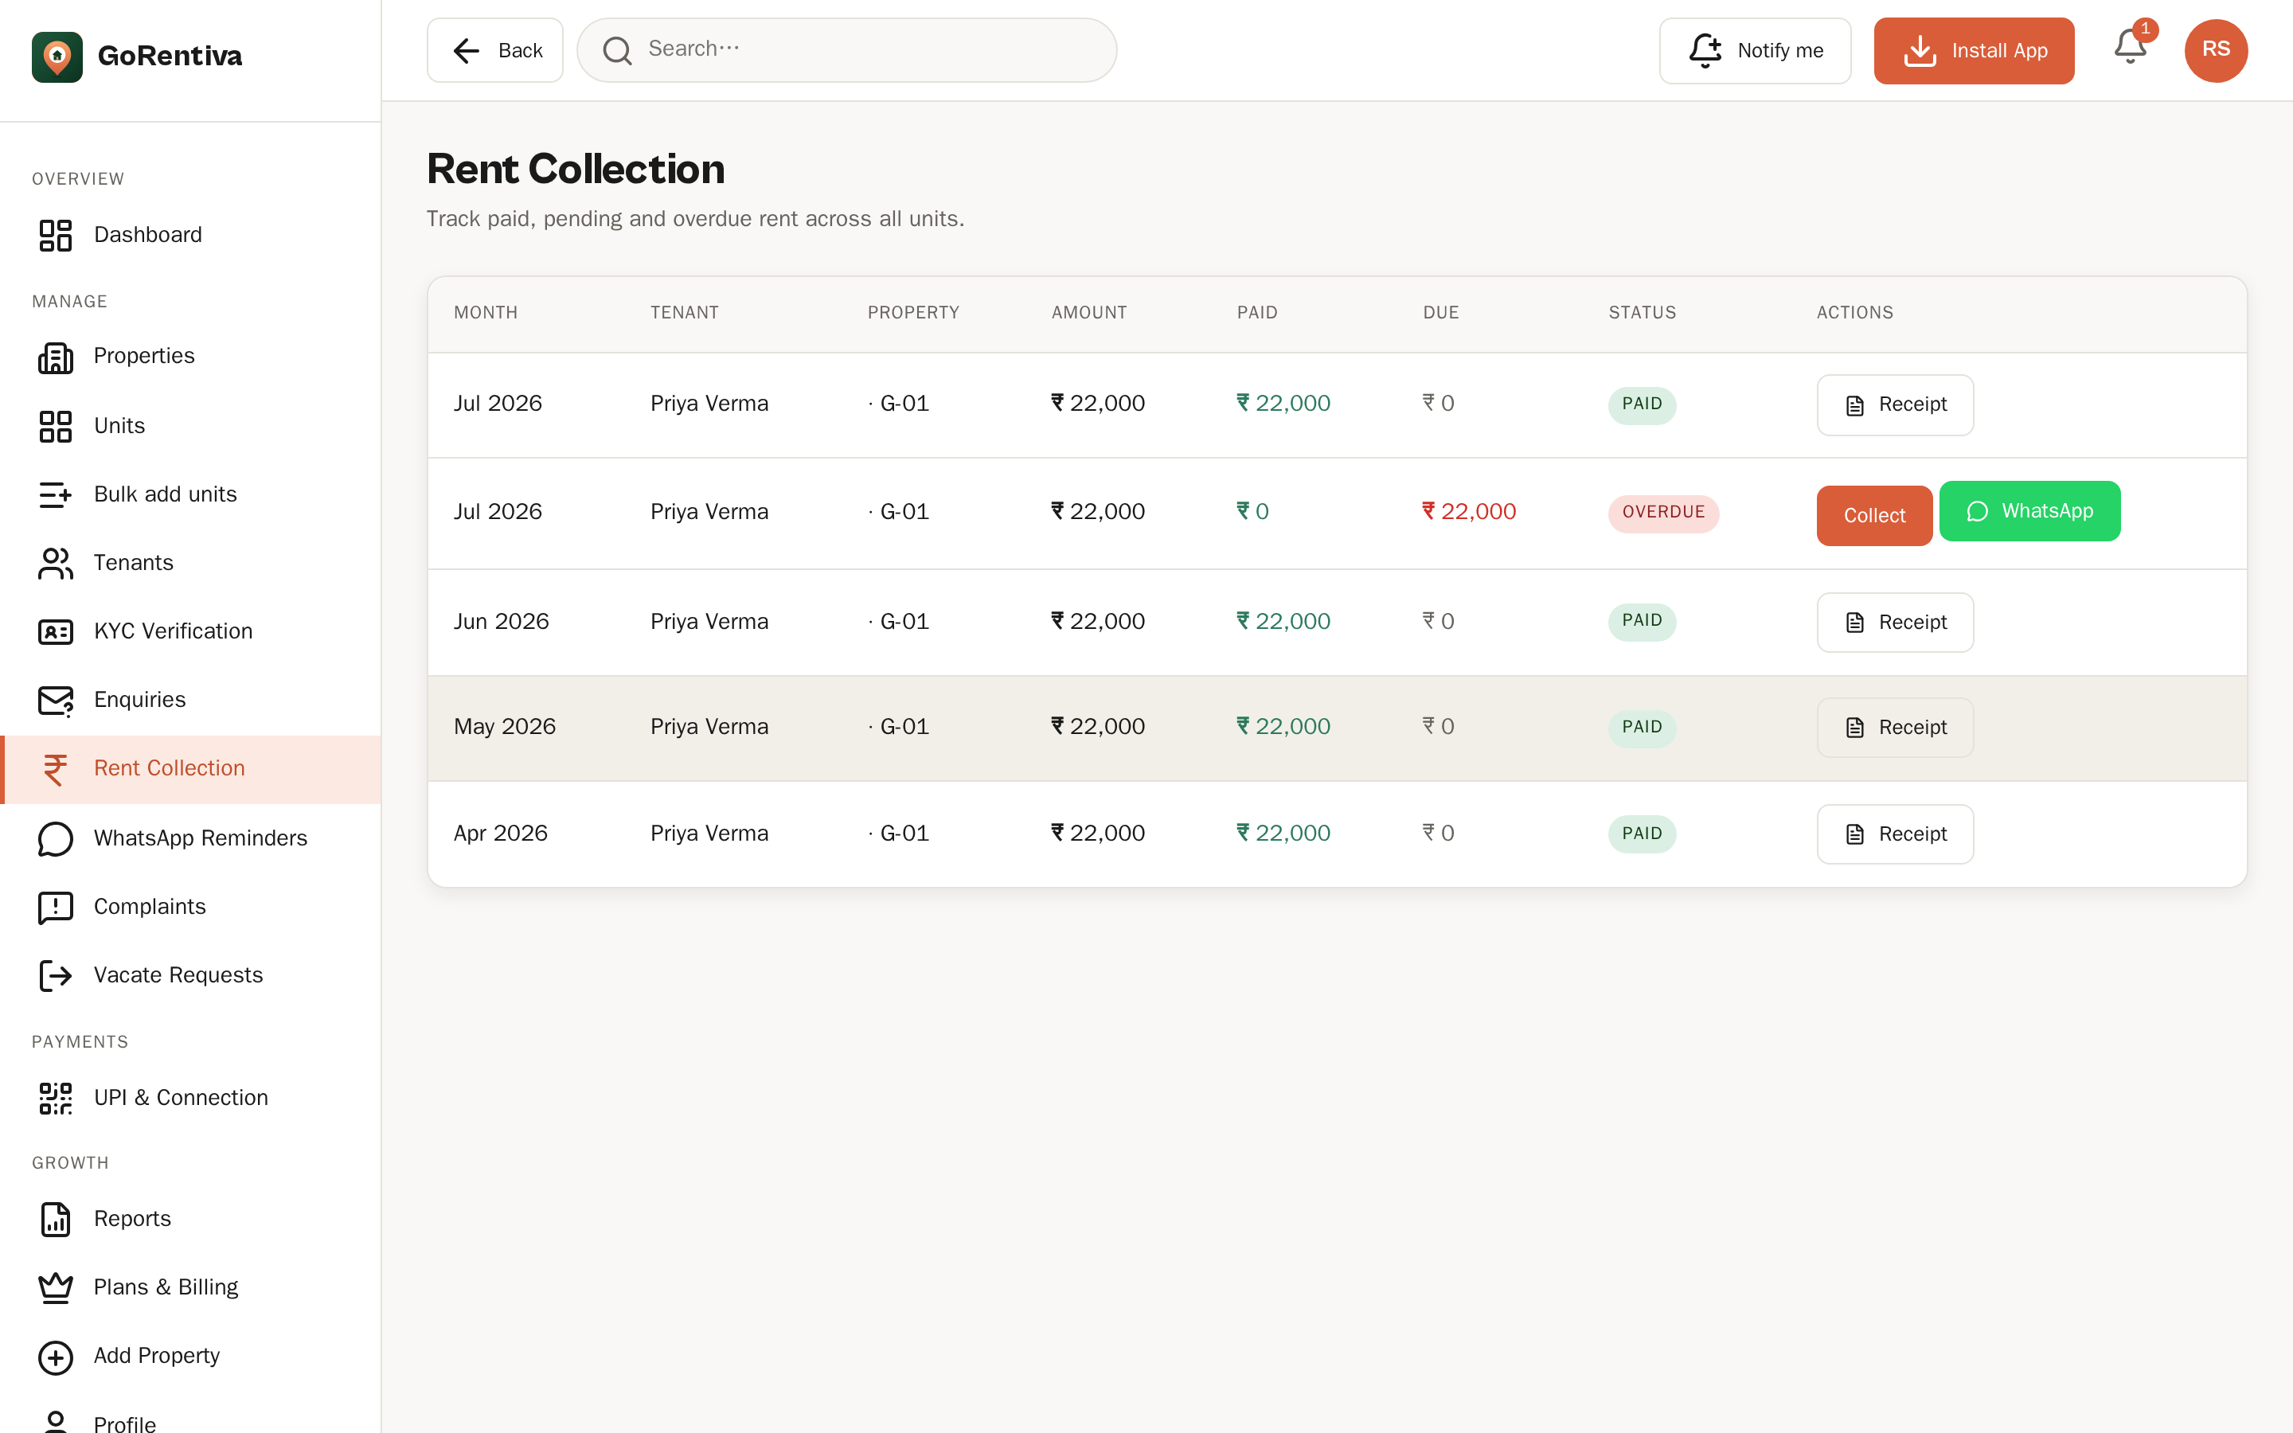Click the UPI & Connection QR icon
This screenshot has width=2293, height=1433.
coord(55,1098)
